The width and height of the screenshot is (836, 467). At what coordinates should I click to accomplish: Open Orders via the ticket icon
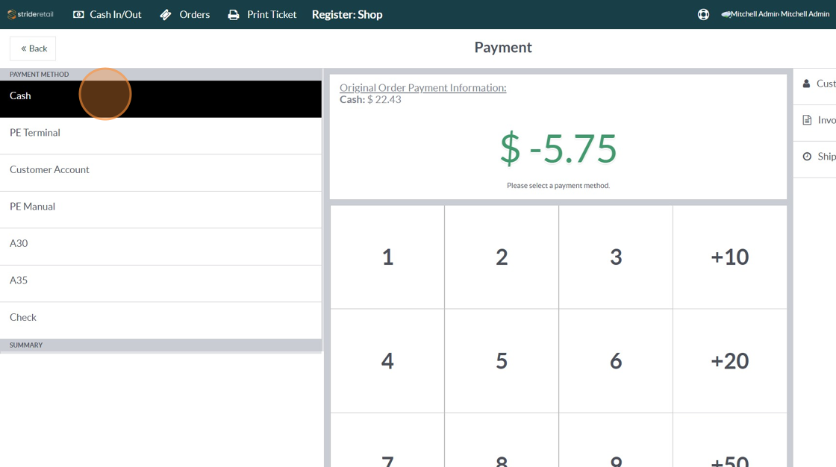(x=166, y=15)
